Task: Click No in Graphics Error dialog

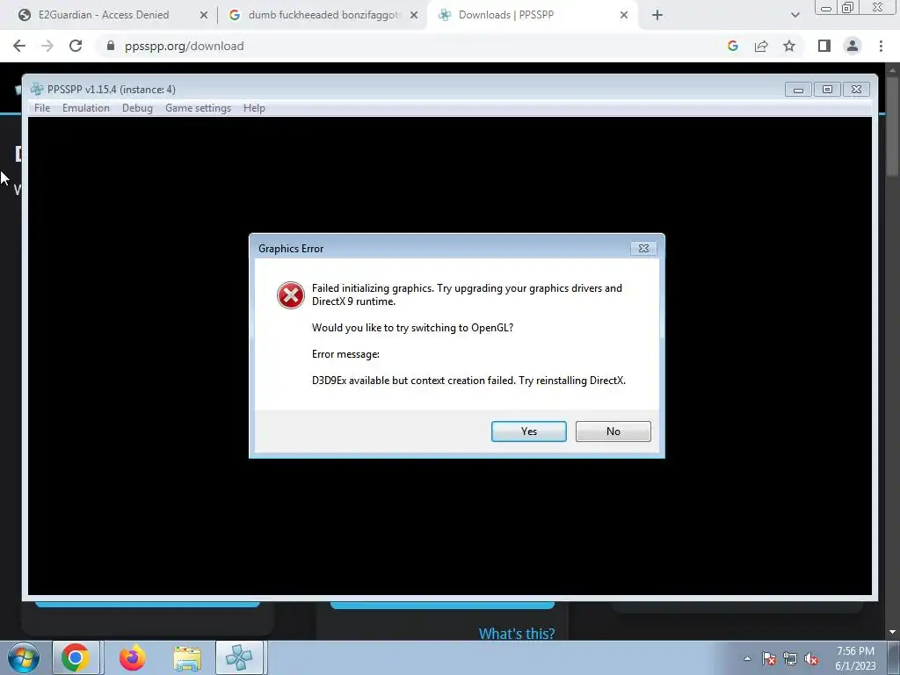Action: [x=613, y=431]
